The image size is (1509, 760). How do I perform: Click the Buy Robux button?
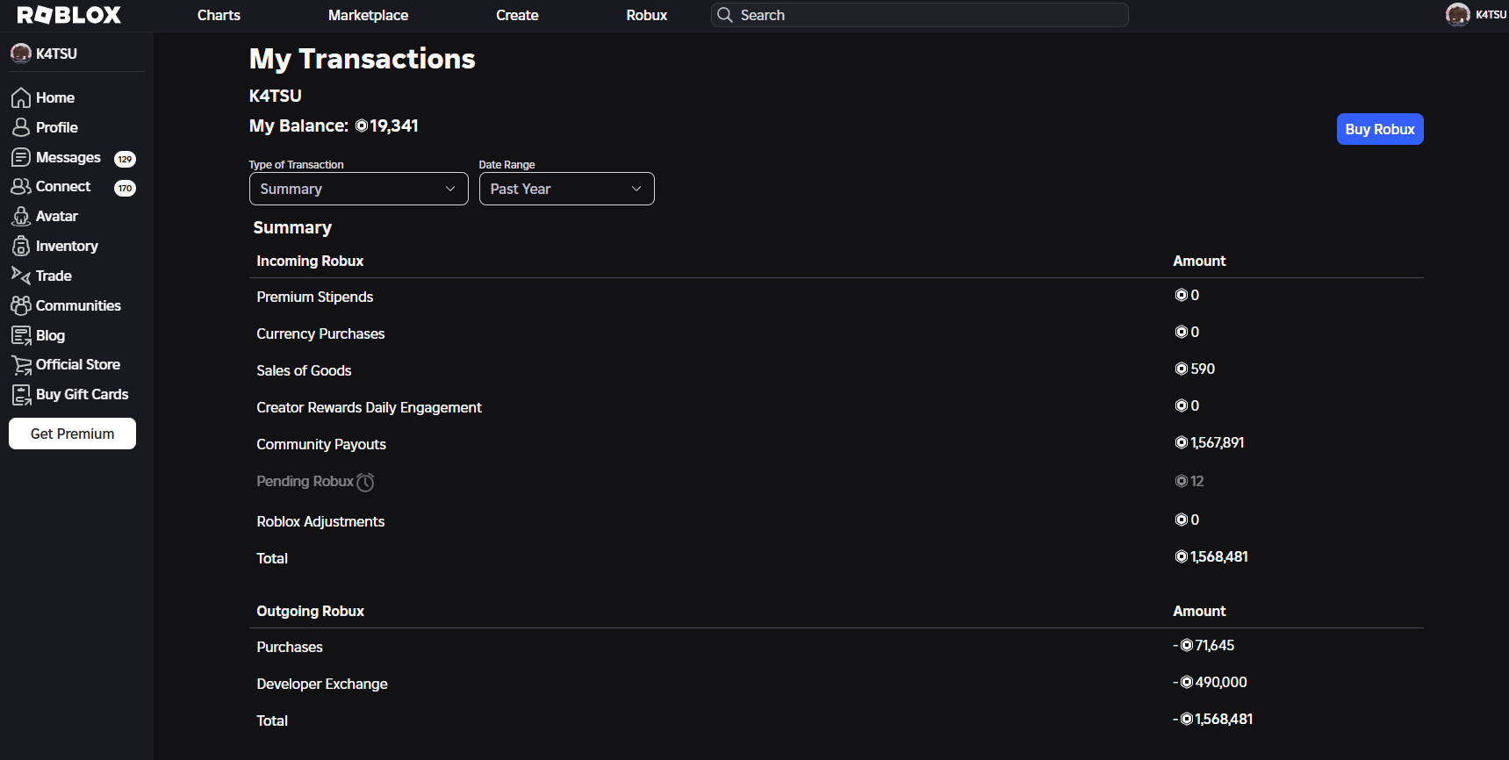point(1379,129)
